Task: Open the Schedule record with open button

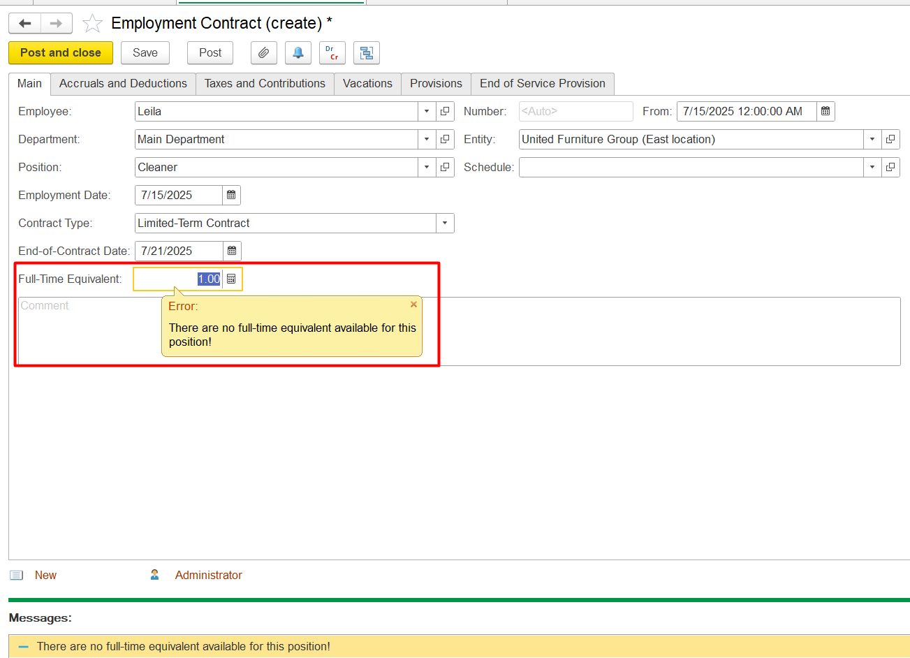Action: tap(890, 167)
